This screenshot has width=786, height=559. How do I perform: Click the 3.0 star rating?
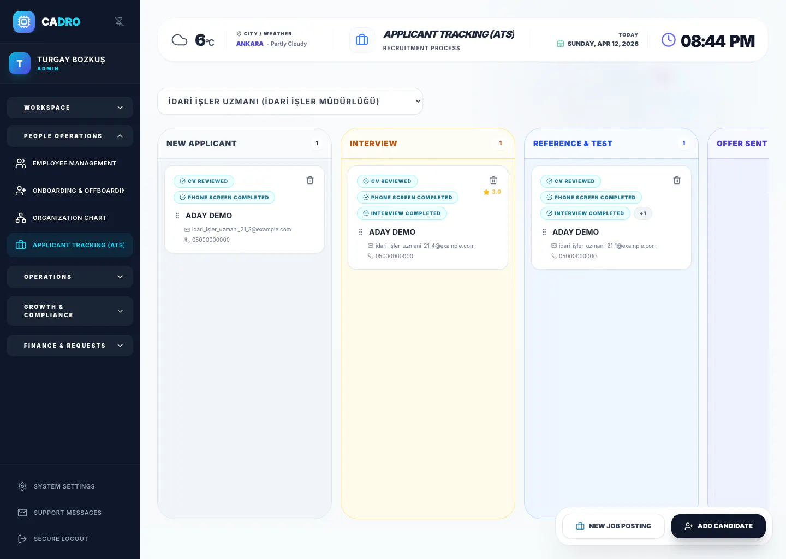[492, 192]
